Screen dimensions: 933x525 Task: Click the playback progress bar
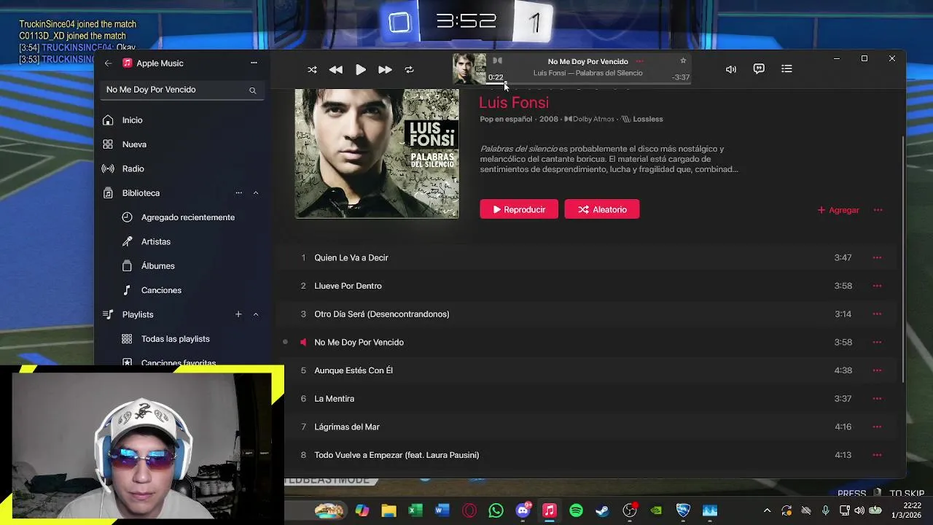(x=587, y=83)
